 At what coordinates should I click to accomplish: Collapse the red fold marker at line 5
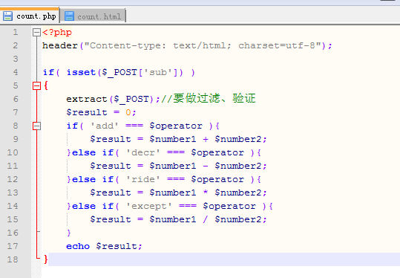point(37,85)
